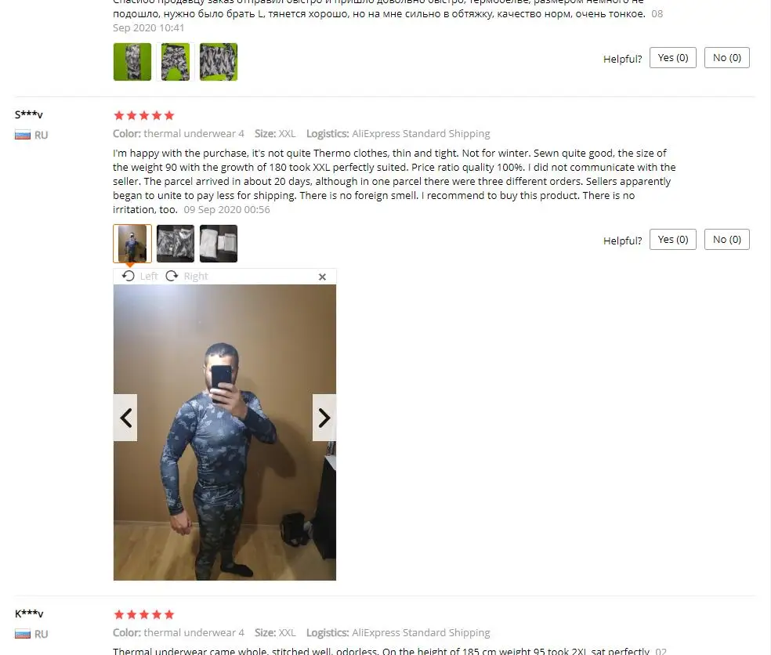Rotate the enlarged photo left
The image size is (771, 655).
pyautogui.click(x=140, y=276)
